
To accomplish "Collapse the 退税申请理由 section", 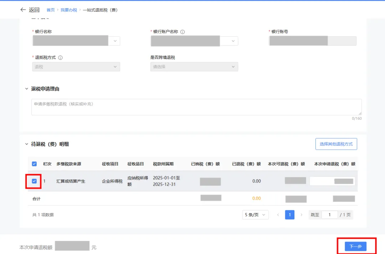I will pos(26,89).
